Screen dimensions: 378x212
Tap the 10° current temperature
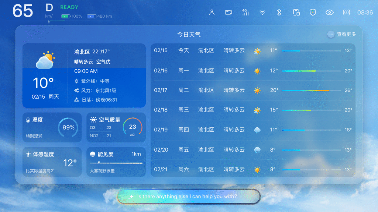click(43, 83)
